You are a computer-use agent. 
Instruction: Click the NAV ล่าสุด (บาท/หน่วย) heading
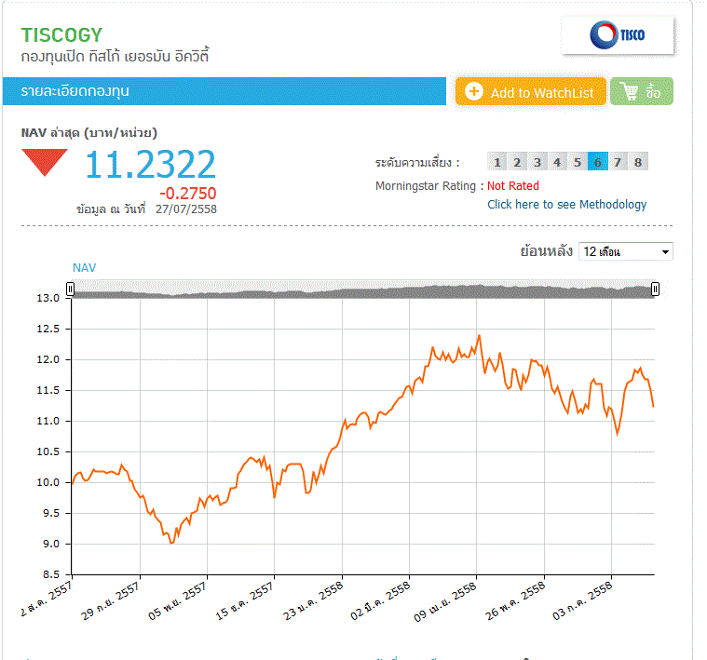tap(89, 133)
